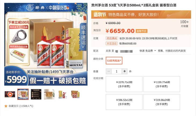Increase quantity with the plus button

125,71
